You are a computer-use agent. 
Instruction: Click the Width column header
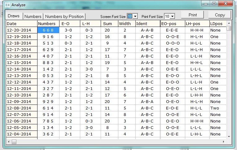[x=127, y=24]
